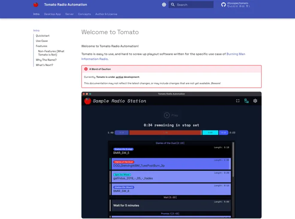Select the Intro tab
The width and height of the screenshot is (295, 219).
click(36, 14)
